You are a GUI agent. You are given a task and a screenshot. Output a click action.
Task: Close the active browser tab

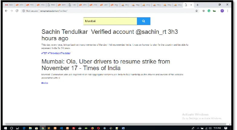[x=191, y=5]
